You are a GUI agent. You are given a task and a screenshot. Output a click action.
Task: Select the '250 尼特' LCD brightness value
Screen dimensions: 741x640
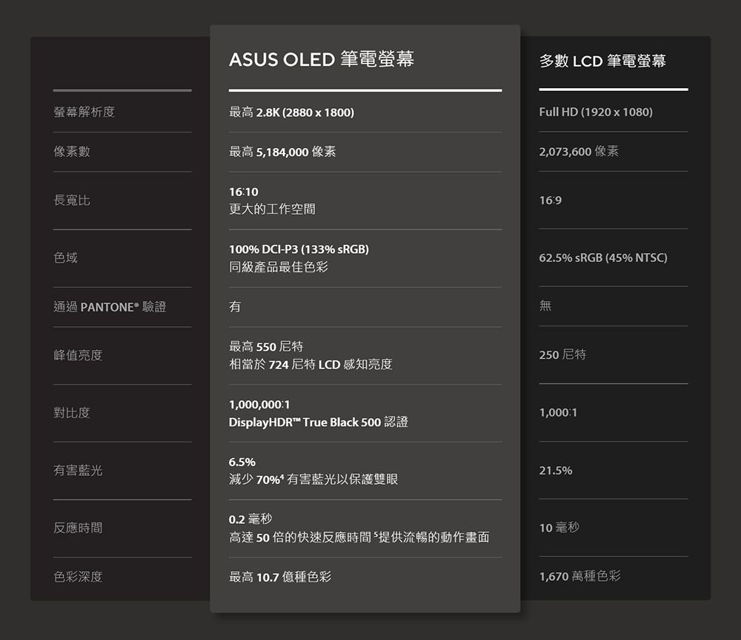[563, 354]
